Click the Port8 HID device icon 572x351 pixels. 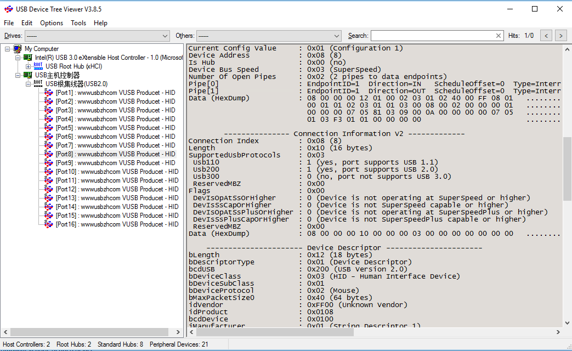coord(49,154)
